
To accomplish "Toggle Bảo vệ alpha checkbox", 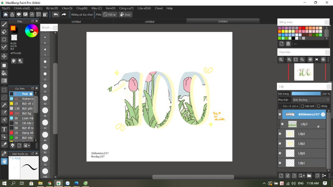I will pyautogui.click(x=280, y=106).
